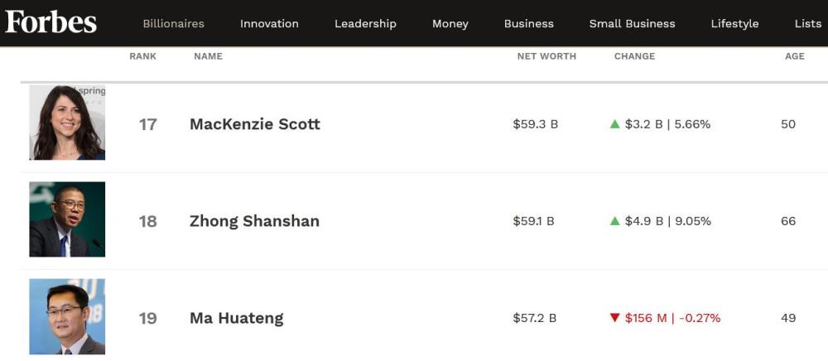Image resolution: width=828 pixels, height=361 pixels.
Task: Sort by the NET WORTH column header
Action: pyautogui.click(x=546, y=56)
